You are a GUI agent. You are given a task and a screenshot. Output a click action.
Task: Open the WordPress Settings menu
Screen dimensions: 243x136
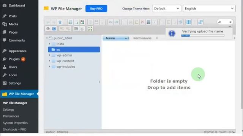coord(19,83)
